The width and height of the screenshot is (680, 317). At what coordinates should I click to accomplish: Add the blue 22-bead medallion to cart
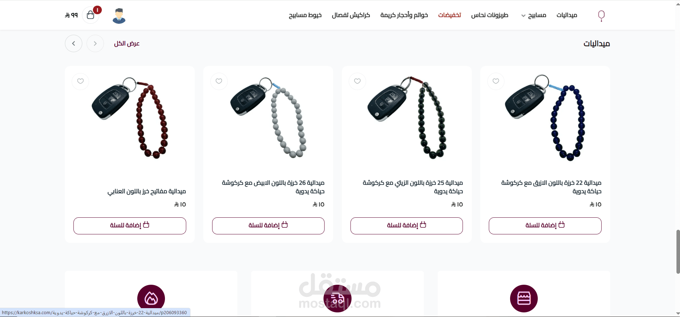point(545,226)
